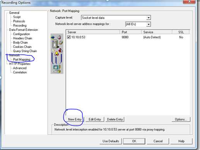Select the Network tree node

point(14,55)
